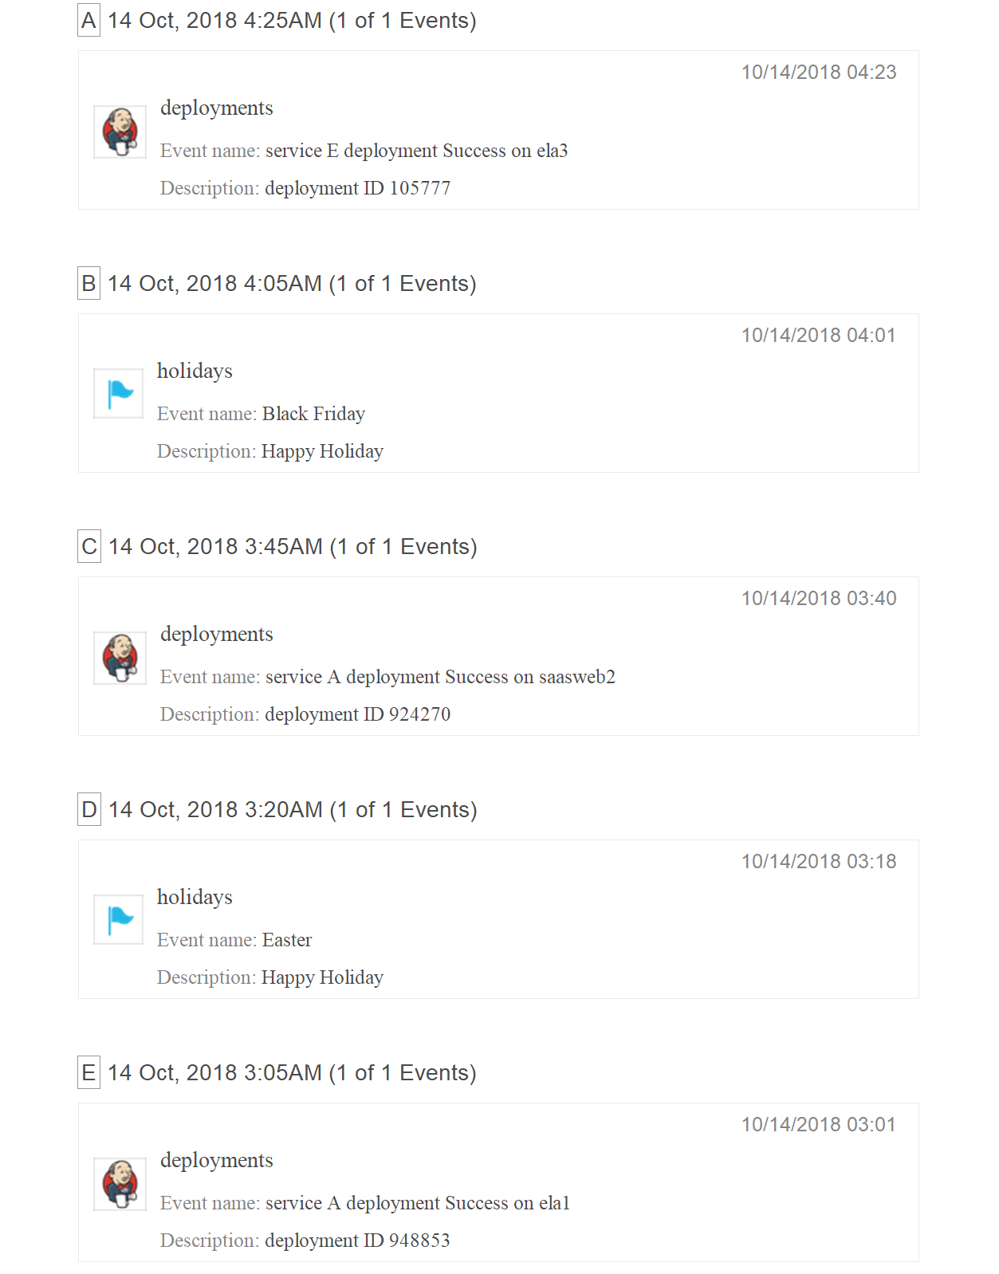Image resolution: width=999 pixels, height=1274 pixels.
Task: Select the letter B marker badge
Action: click(x=88, y=284)
